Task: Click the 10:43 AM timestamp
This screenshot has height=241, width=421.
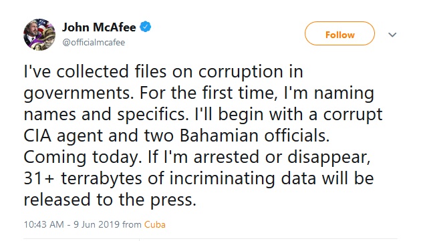Action: point(43,224)
